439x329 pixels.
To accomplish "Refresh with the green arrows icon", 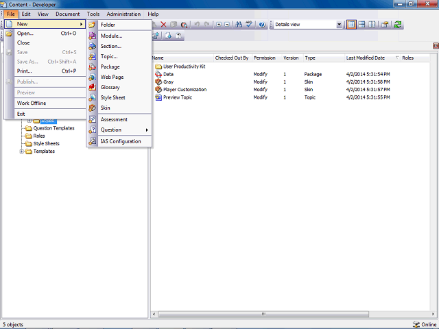I will (398, 25).
